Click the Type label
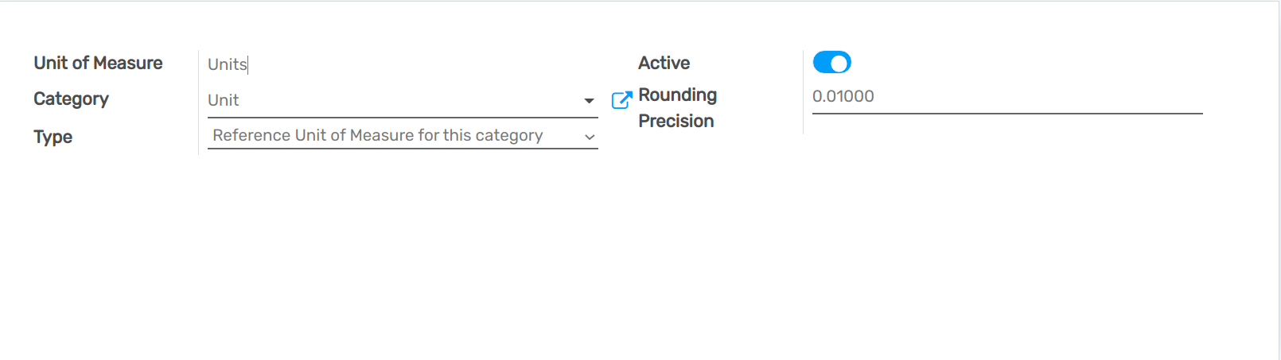The width and height of the screenshot is (1281, 360). (x=53, y=137)
